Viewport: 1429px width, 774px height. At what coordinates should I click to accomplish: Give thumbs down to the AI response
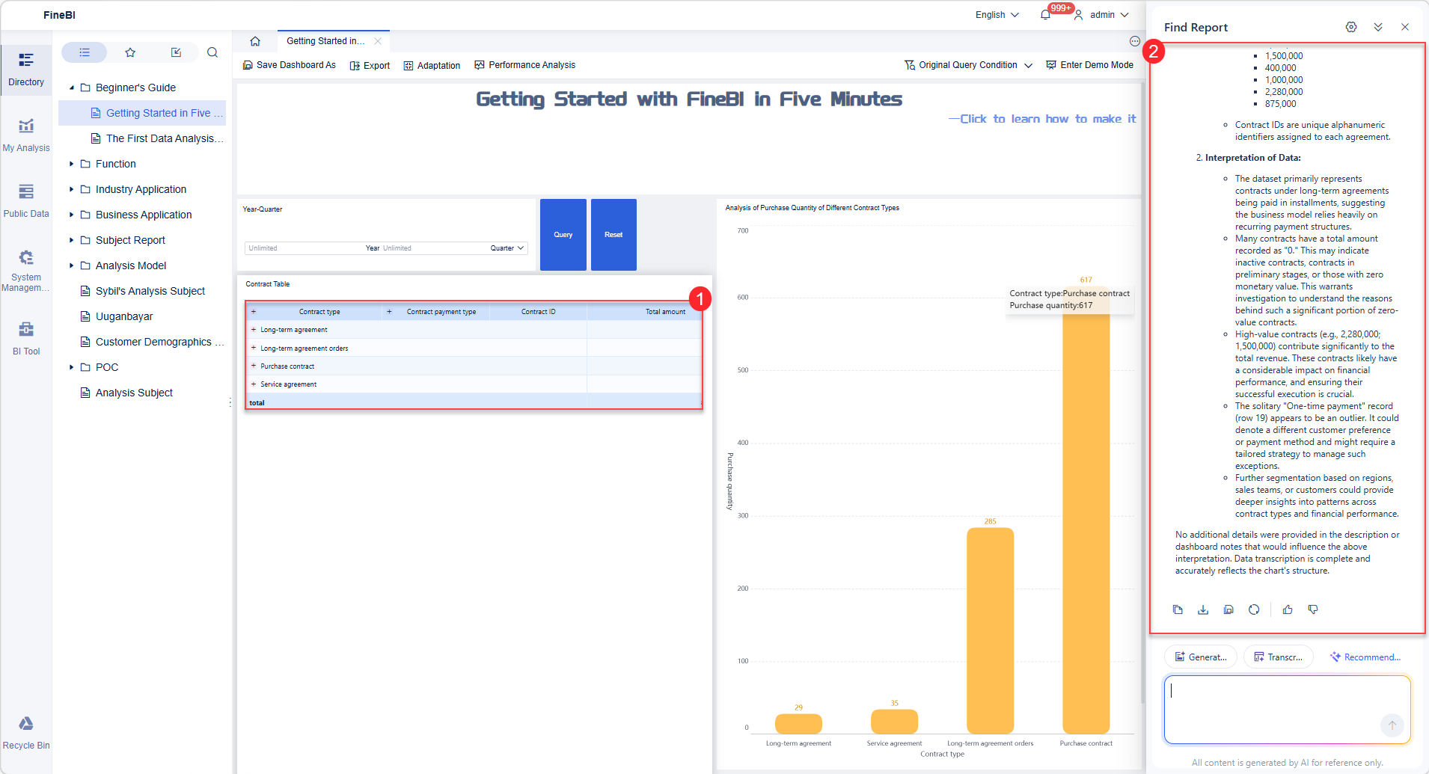coord(1313,609)
